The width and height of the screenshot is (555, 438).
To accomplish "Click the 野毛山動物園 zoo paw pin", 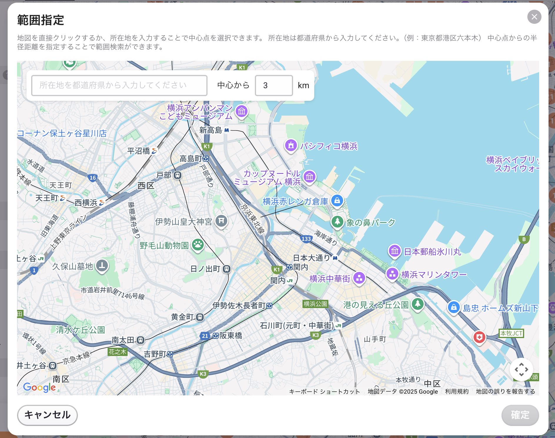I will click(x=198, y=245).
